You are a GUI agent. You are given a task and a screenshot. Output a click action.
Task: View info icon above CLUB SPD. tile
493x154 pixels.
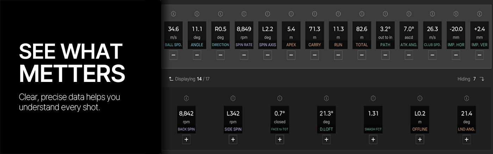coord(432,14)
